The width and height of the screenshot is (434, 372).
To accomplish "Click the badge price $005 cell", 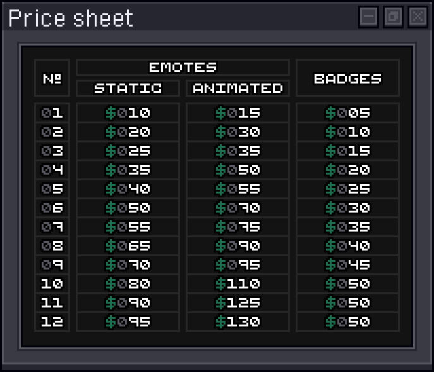I will click(x=347, y=113).
